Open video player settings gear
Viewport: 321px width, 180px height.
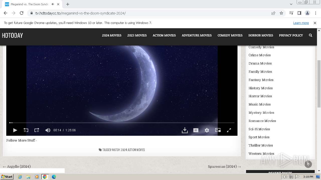(207, 130)
